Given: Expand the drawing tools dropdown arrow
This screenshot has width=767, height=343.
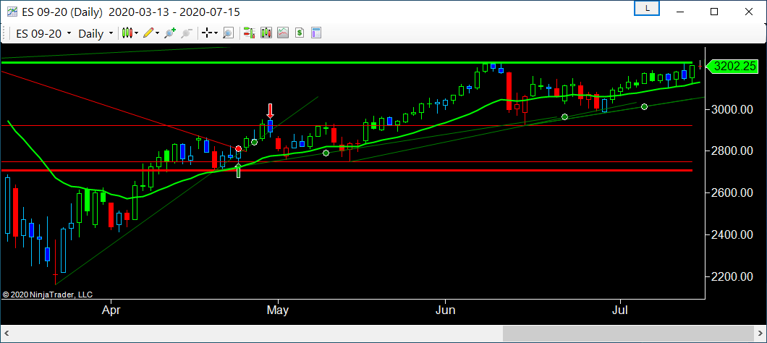Looking at the screenshot, I should coord(158,33).
